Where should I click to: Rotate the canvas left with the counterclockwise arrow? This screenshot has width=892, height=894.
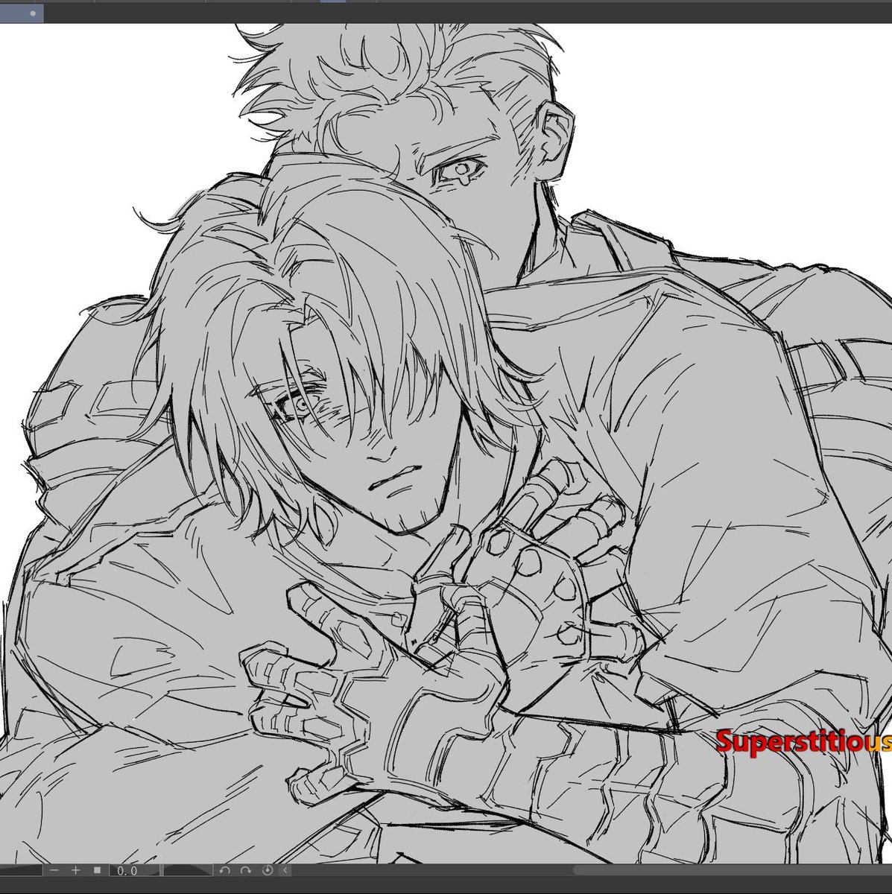pos(224,870)
